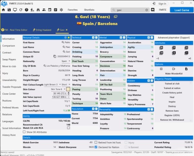Clear the gavi search text
This screenshot has width=194, height=156.
click(x=146, y=10)
